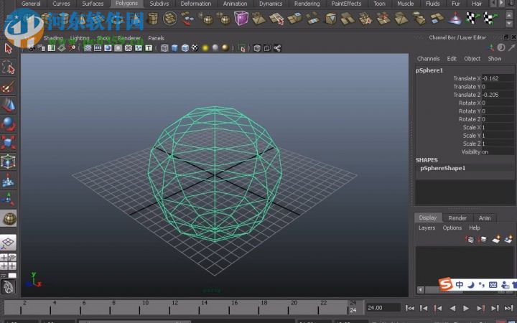This screenshot has width=517, height=323.
Task: Switch to the Render layer tab
Action: pyautogui.click(x=457, y=217)
